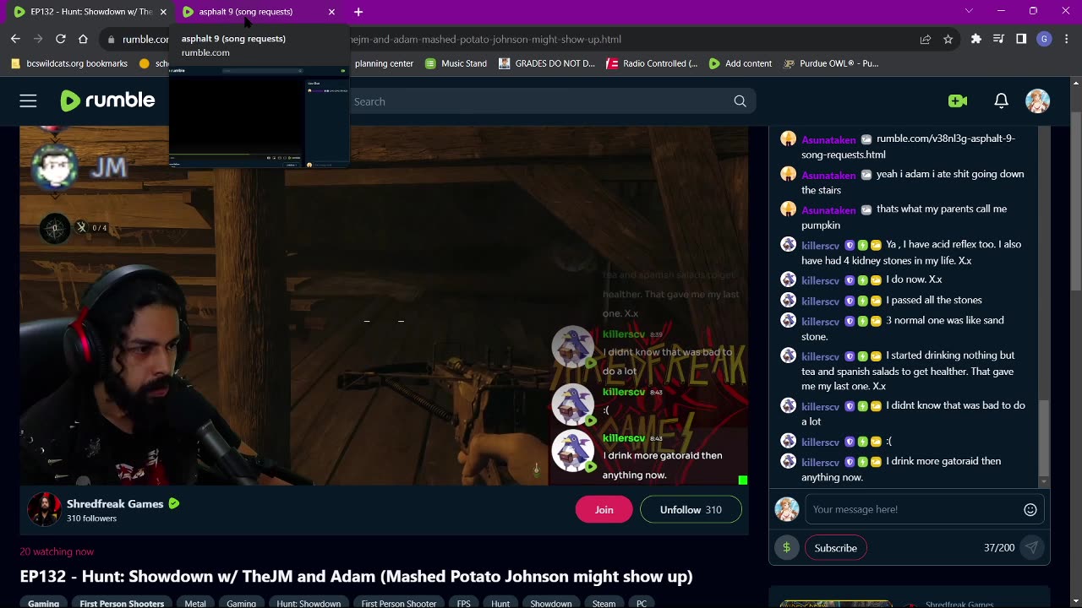Screen dimensions: 1082x608
Task: View site information lock icon
Action: (111, 39)
